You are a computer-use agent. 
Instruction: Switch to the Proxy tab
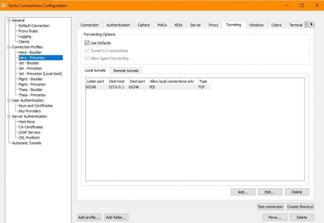(214, 25)
